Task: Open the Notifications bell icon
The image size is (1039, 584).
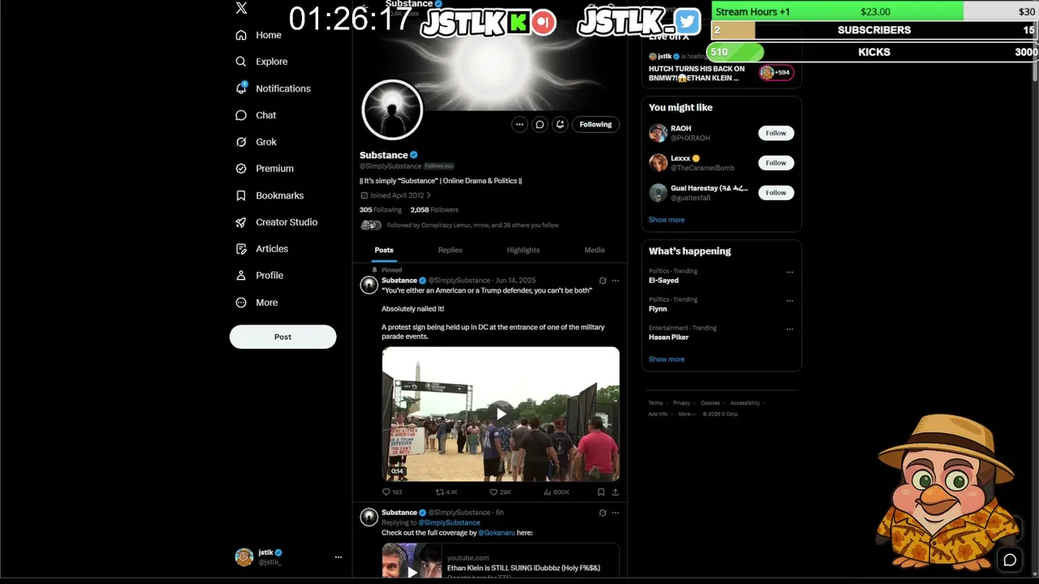Action: [241, 88]
